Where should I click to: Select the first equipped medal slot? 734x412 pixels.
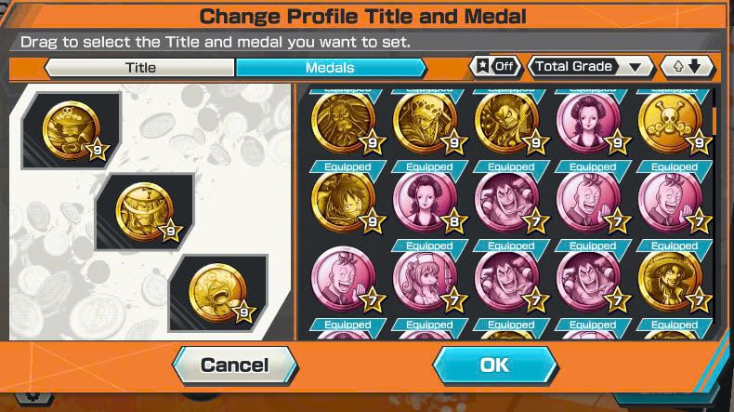click(72, 130)
